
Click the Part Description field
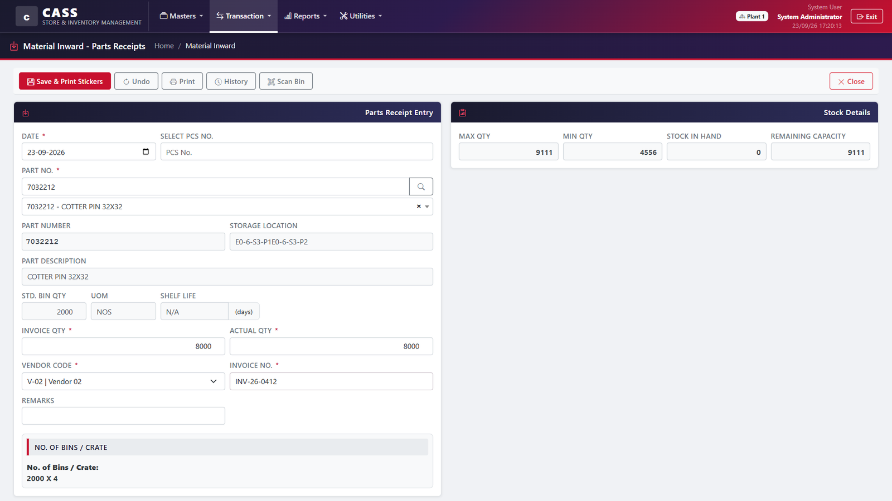point(227,277)
